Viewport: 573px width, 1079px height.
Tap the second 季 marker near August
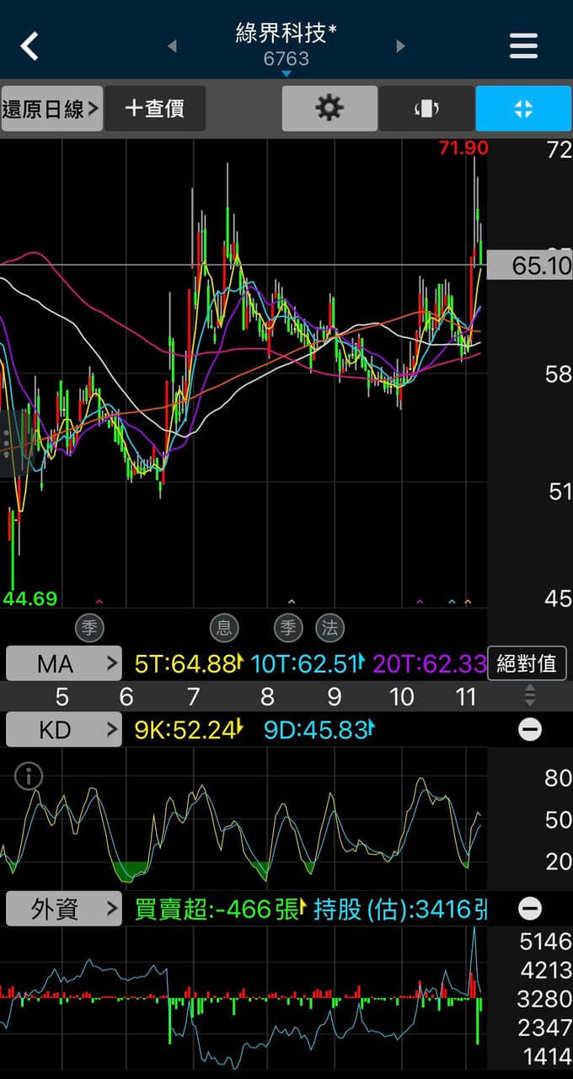point(288,627)
